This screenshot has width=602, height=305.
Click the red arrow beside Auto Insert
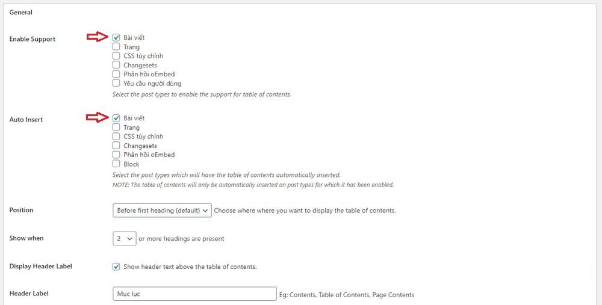tap(96, 118)
